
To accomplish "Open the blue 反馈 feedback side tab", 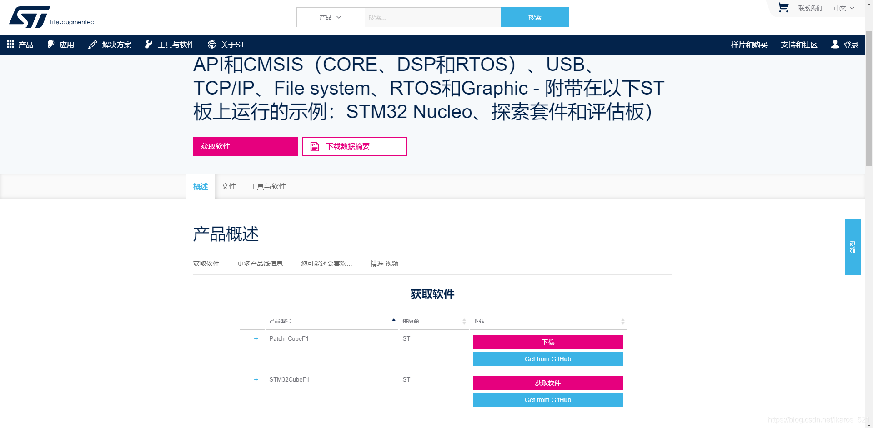I will [x=853, y=247].
